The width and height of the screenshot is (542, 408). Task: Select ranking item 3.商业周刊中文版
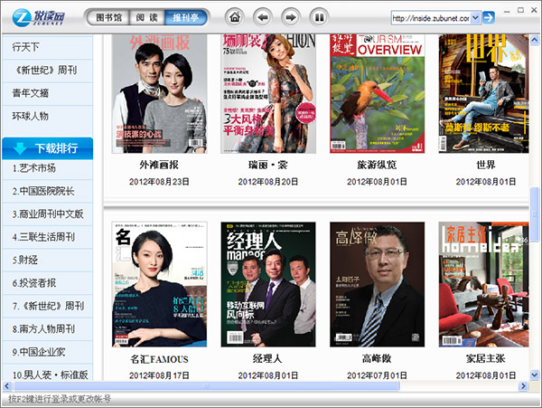tap(47, 214)
